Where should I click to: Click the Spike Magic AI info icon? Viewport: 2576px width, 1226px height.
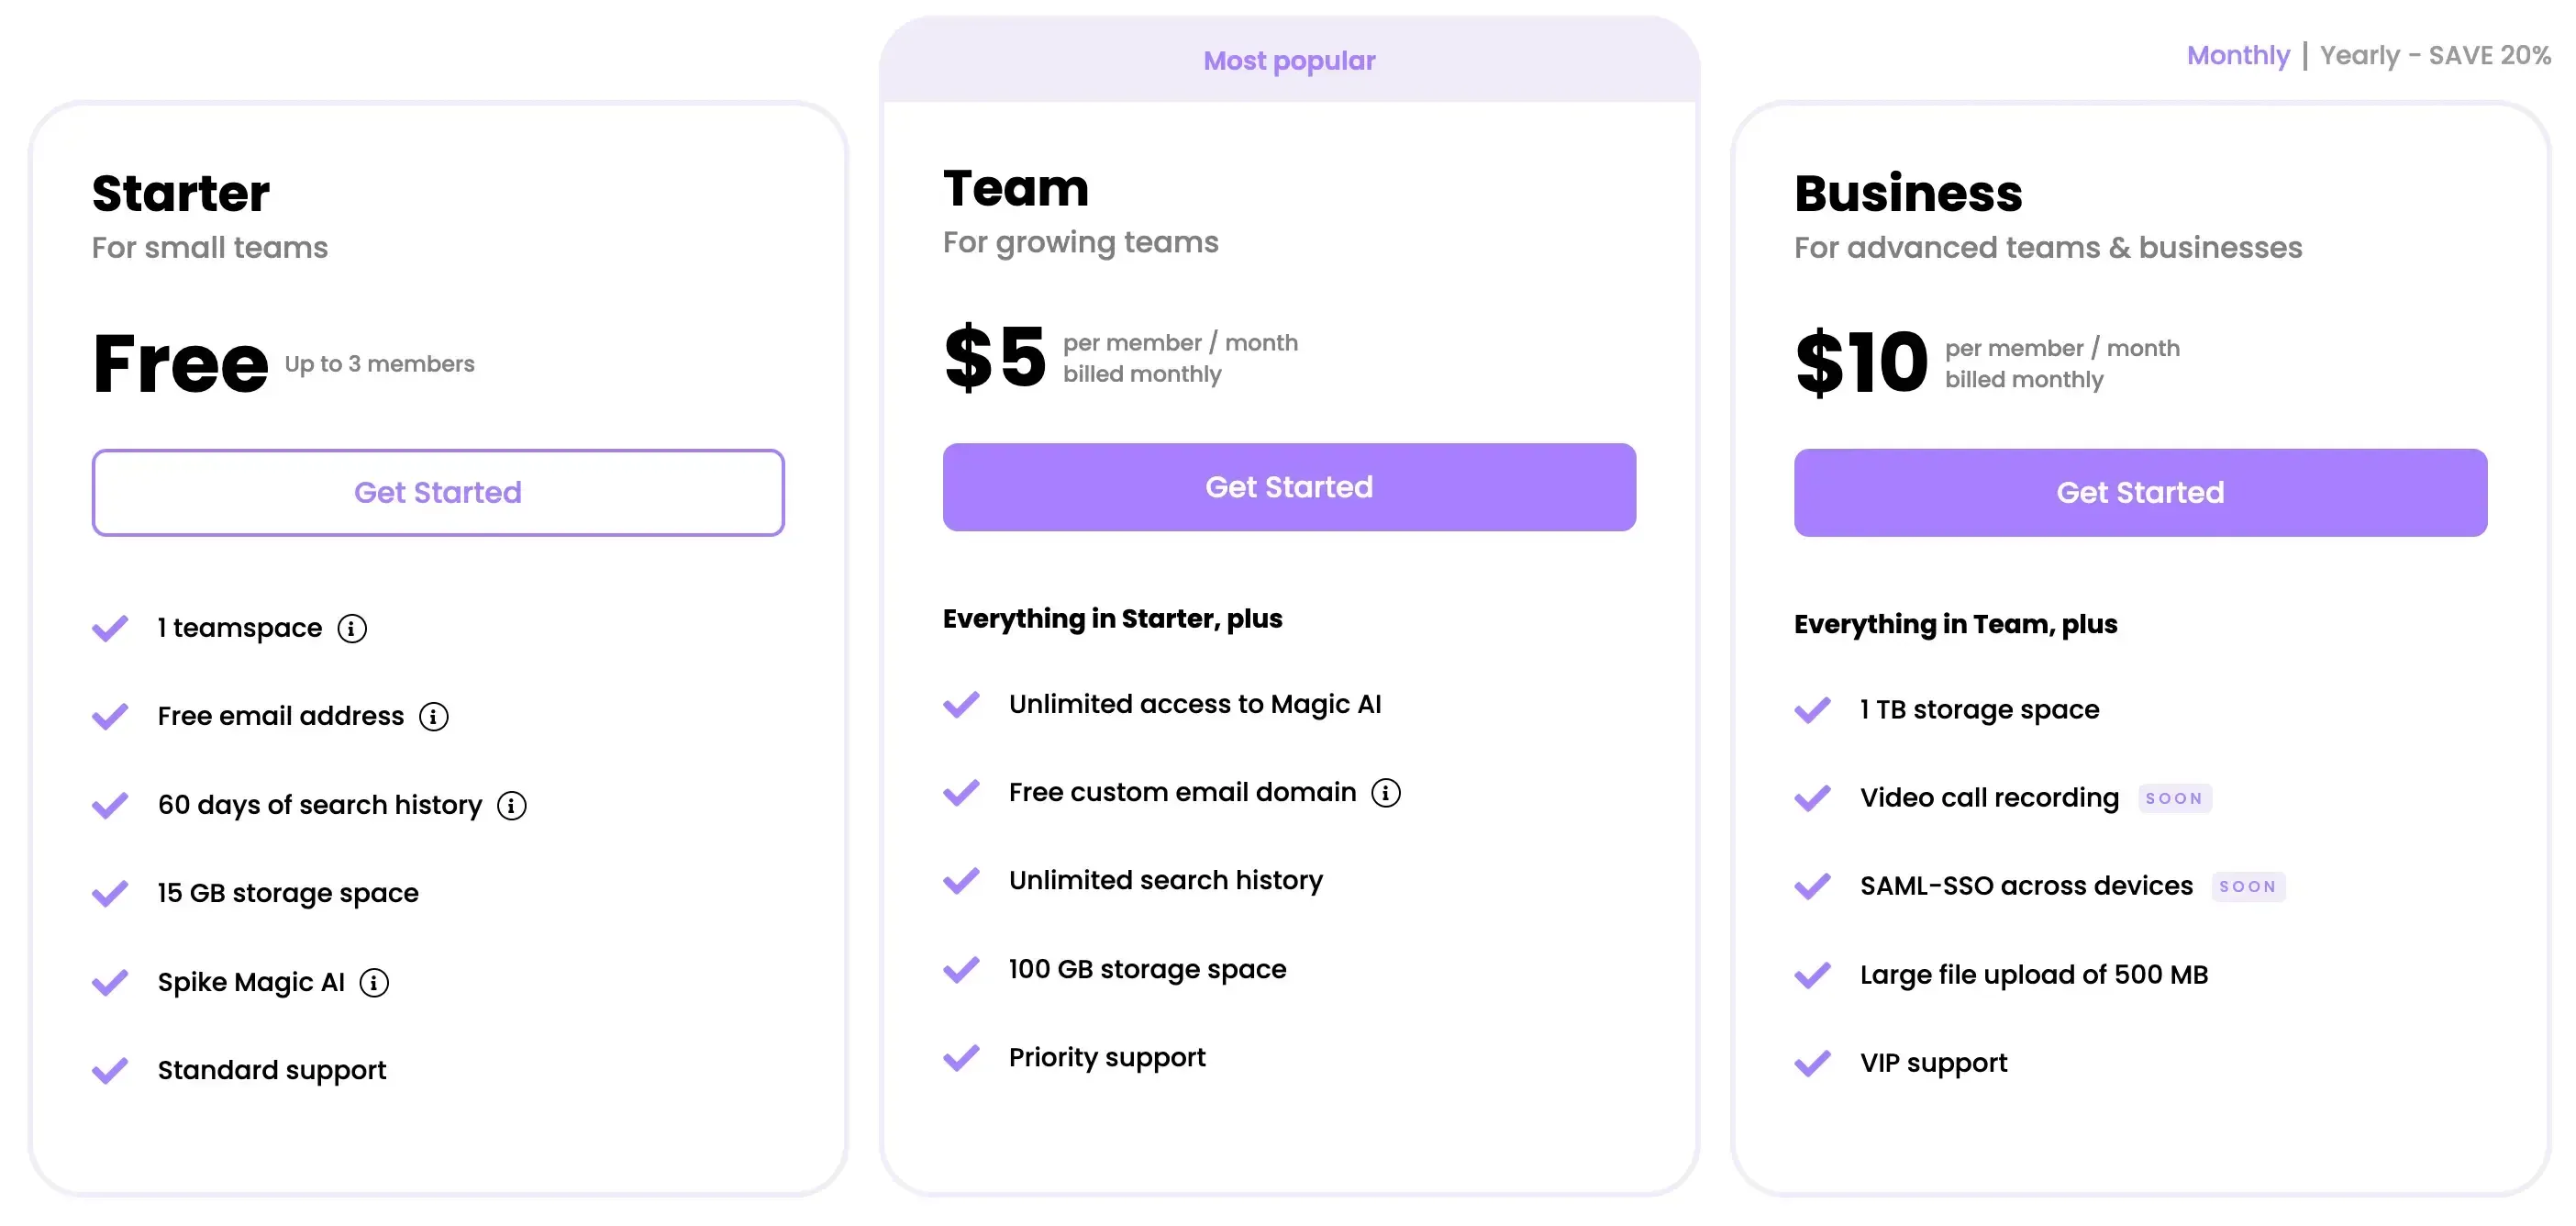(x=375, y=982)
